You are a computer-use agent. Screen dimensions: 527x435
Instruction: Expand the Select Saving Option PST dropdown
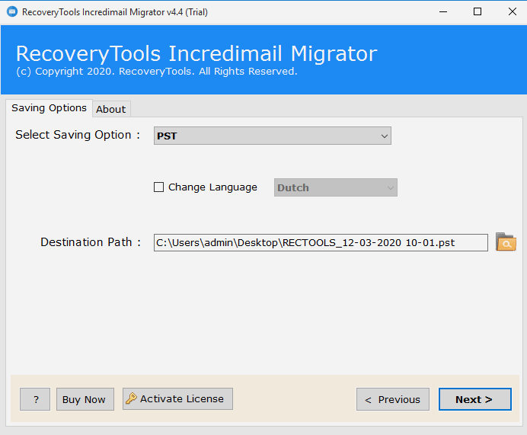273,136
